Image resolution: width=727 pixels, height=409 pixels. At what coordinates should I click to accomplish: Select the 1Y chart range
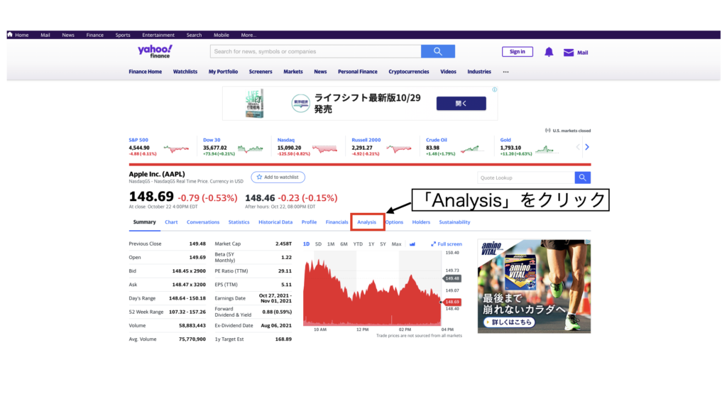[371, 244]
